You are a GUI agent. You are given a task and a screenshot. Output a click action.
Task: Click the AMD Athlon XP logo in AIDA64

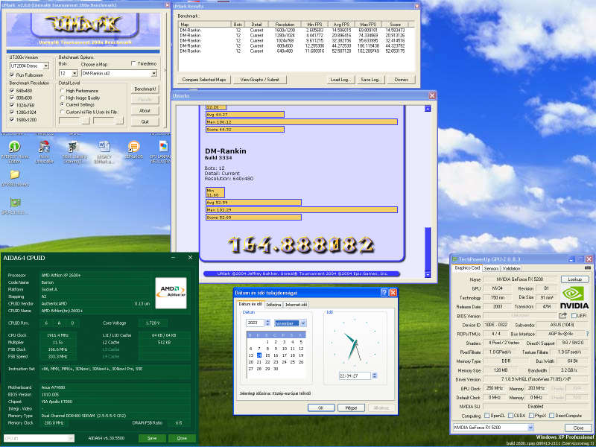pos(171,292)
